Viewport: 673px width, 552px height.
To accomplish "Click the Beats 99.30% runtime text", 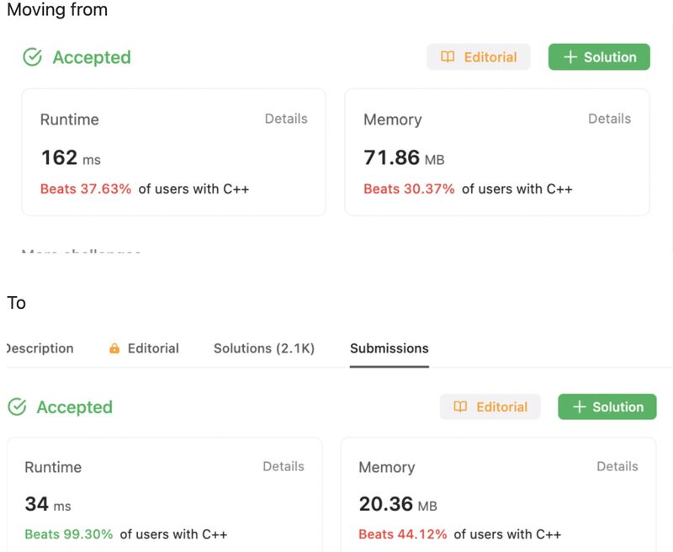I will pyautogui.click(x=69, y=534).
